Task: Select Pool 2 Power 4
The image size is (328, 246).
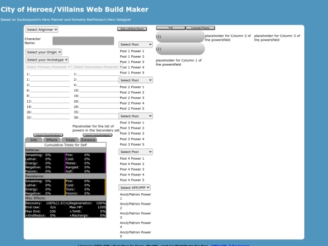Action: (132, 103)
